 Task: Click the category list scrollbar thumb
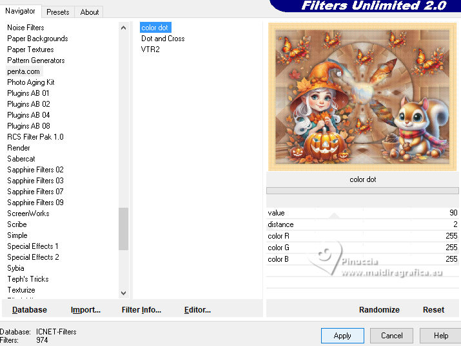124,229
